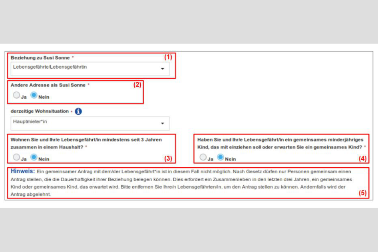378x252 pixels.
Task: Click info icon next to derzeitige Wohnsituation
Action: pyautogui.click(x=78, y=111)
